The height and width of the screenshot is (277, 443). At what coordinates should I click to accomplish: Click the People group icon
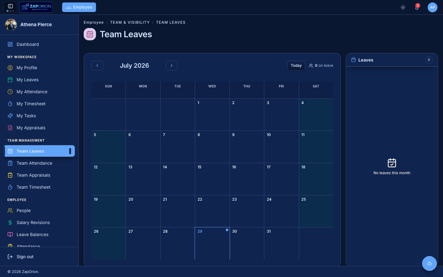point(10,211)
